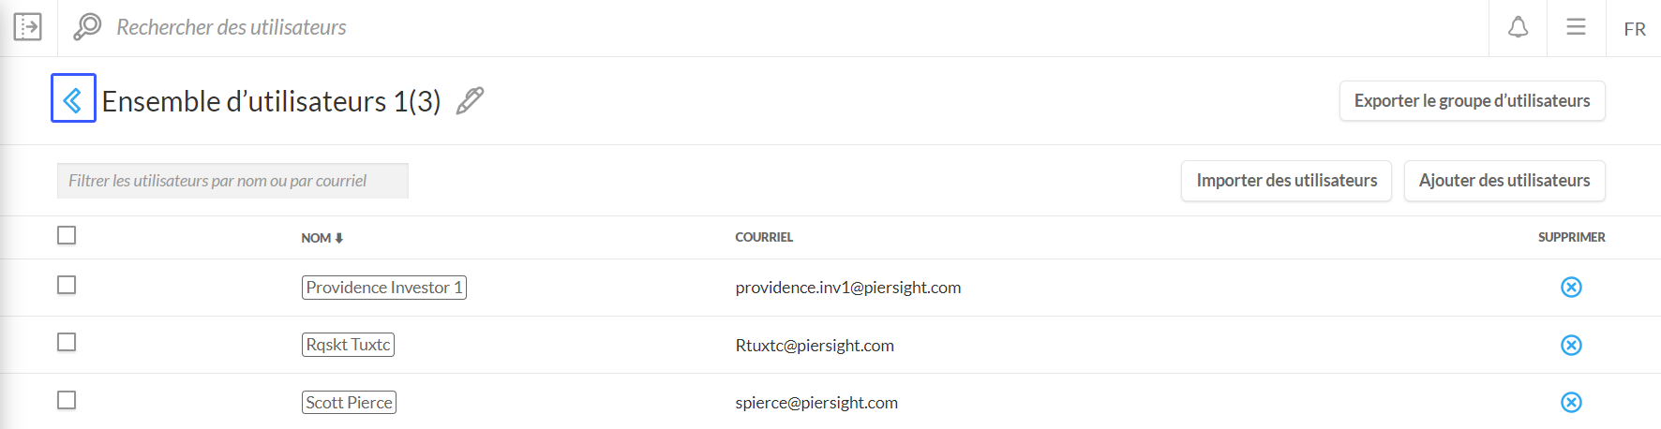The width and height of the screenshot is (1661, 429).
Task: Open the notifications bell
Action: [1518, 28]
